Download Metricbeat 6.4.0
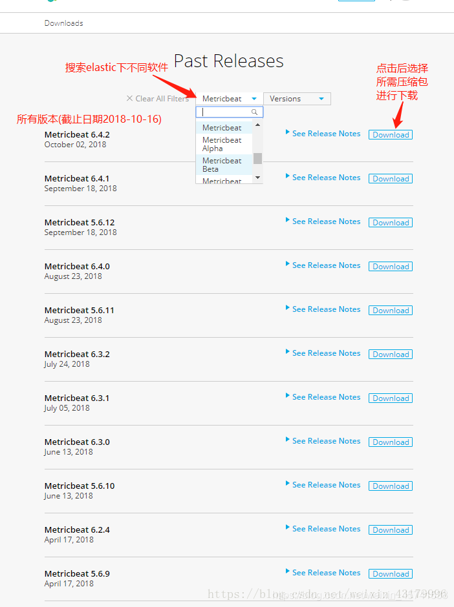Screen dimensions: 454x607 coord(391,266)
